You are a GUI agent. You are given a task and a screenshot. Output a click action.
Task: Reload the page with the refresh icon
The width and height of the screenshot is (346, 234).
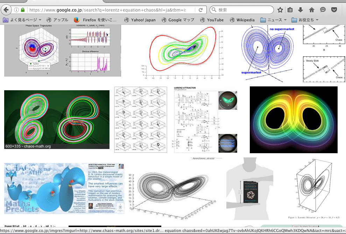click(x=200, y=10)
